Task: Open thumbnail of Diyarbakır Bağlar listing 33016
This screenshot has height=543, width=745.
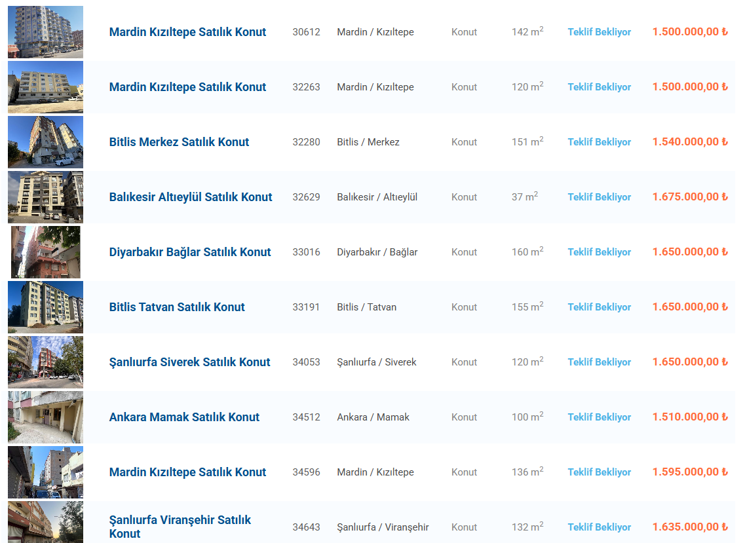Action: pos(46,252)
